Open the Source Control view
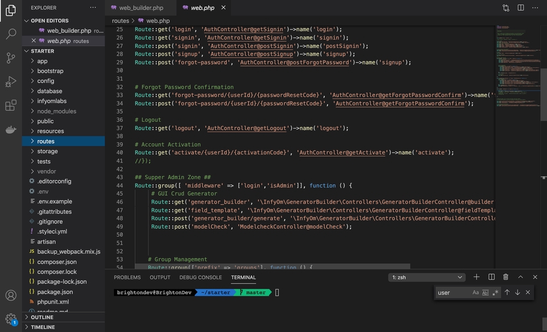The image size is (547, 332). click(x=10, y=58)
